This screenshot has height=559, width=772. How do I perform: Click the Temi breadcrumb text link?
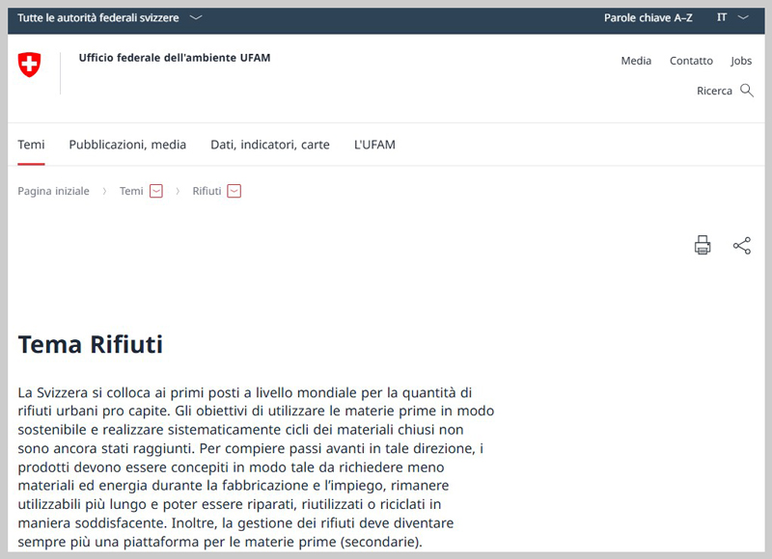coord(131,191)
